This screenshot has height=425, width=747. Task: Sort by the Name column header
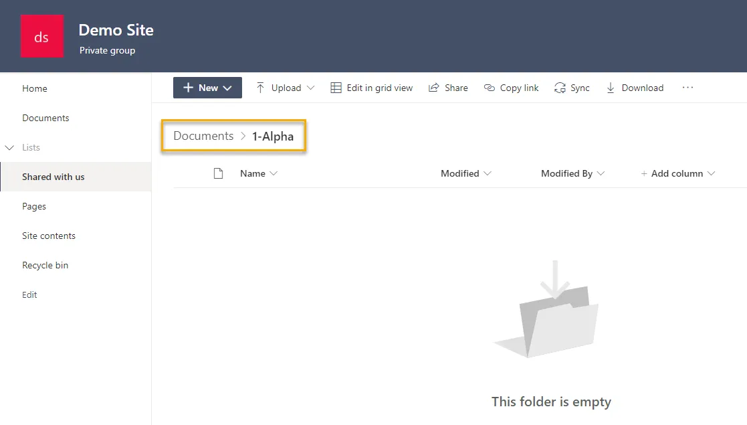click(x=253, y=173)
